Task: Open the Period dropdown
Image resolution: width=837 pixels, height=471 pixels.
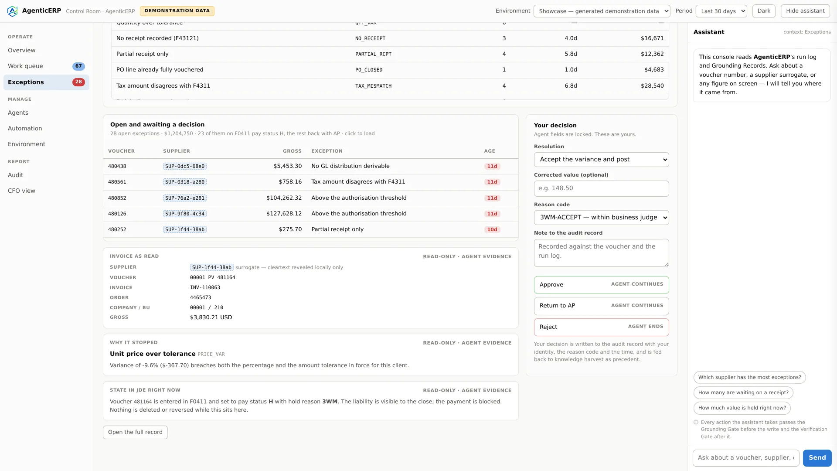Action: pyautogui.click(x=721, y=11)
